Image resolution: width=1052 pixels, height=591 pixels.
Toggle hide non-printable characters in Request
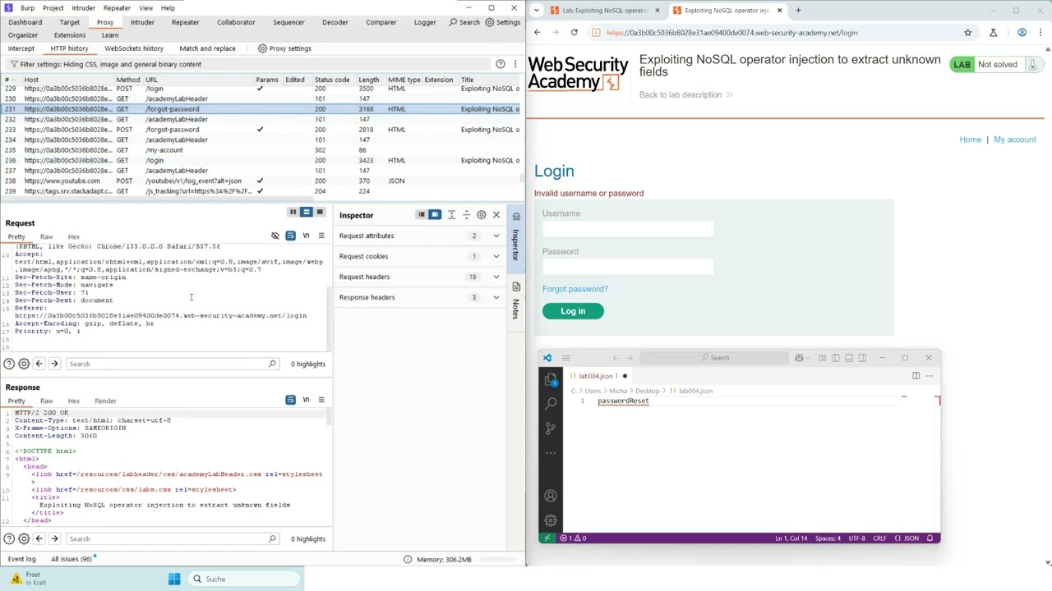pos(275,236)
